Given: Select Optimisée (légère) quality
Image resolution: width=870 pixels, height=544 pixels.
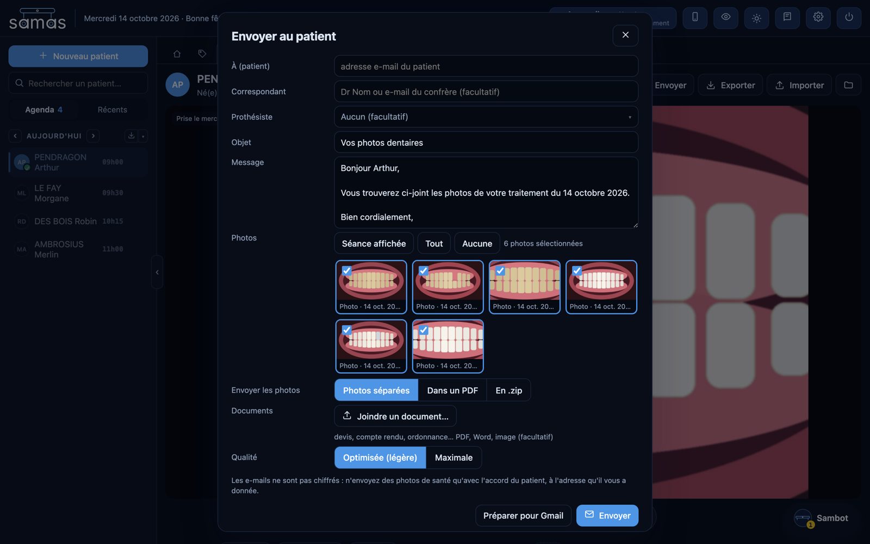Looking at the screenshot, I should (380, 458).
